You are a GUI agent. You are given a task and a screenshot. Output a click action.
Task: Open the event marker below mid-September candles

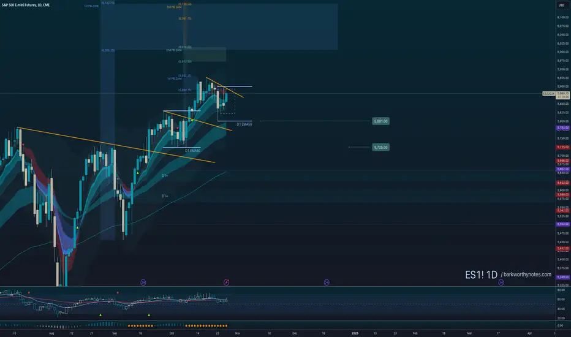pyautogui.click(x=143, y=282)
